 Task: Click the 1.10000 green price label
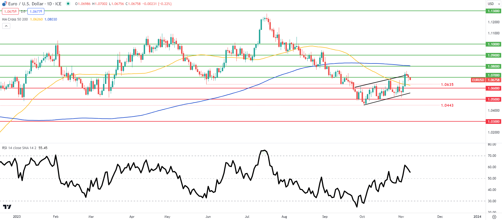pos(493,44)
